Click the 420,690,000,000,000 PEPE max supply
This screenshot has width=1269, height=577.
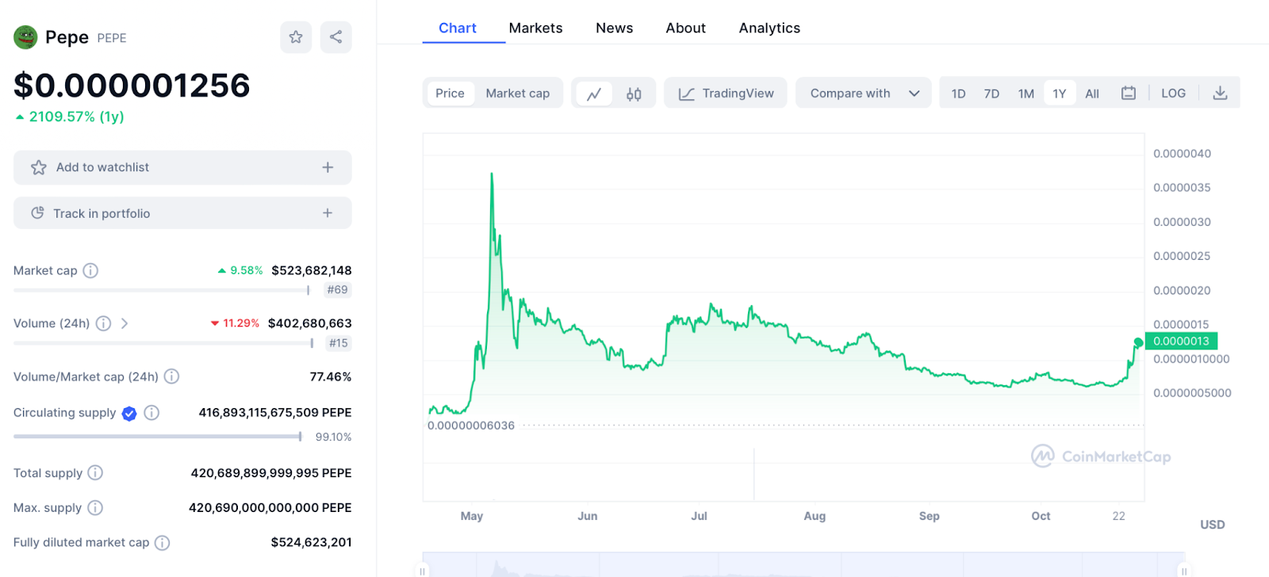click(270, 508)
